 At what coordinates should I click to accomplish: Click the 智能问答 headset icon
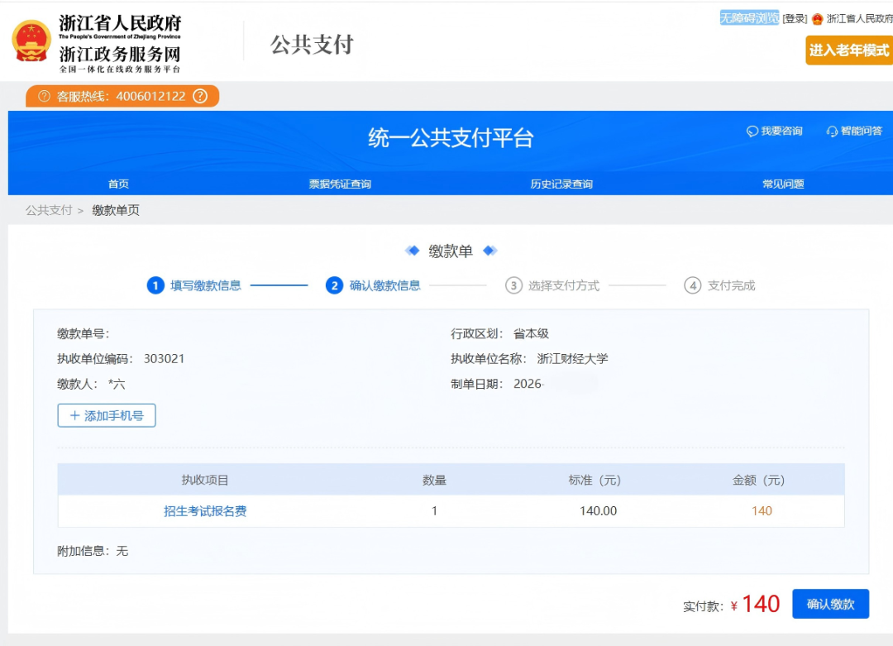click(x=831, y=131)
